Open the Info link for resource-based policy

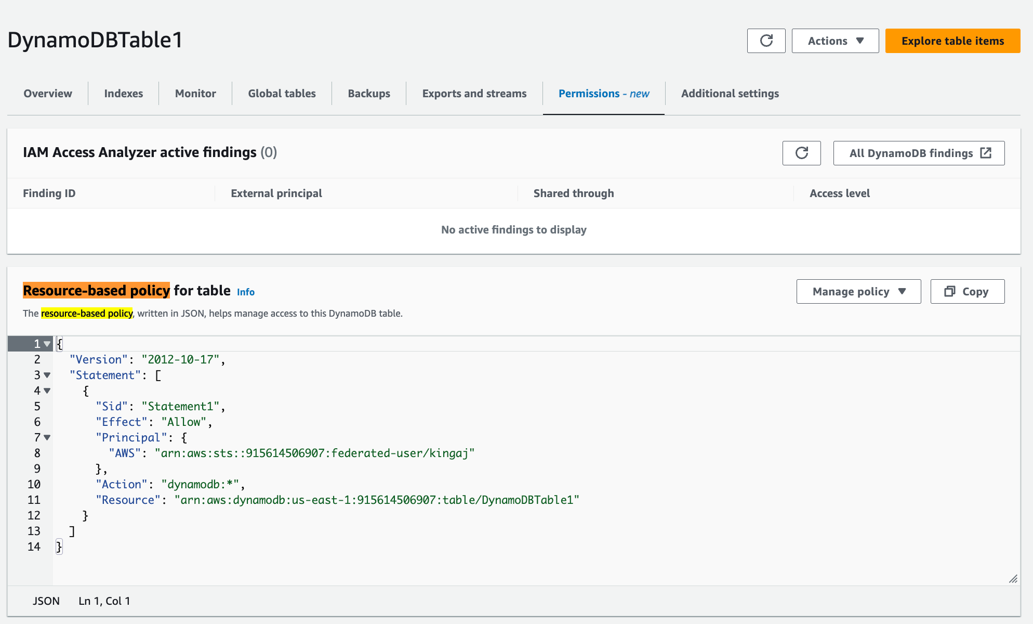pos(246,292)
